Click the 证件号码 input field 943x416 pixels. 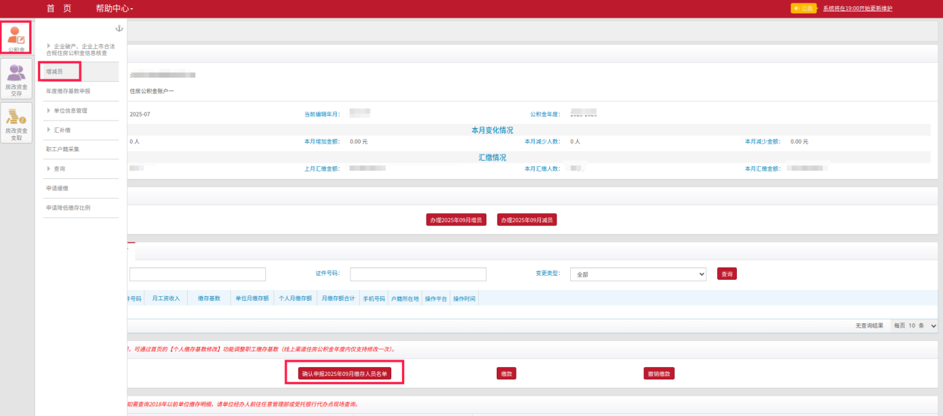tap(418, 274)
